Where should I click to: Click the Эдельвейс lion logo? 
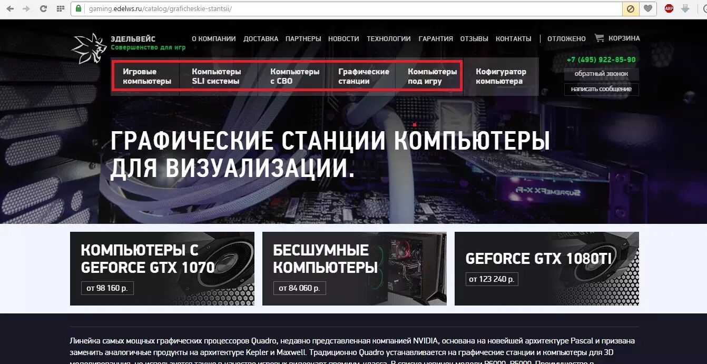click(89, 47)
